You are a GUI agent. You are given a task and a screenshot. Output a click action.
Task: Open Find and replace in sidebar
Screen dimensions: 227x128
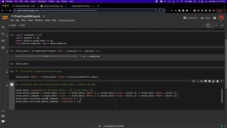tap(3, 34)
